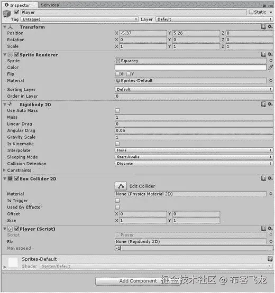
Task: Click the Player GameObject cube icon
Action: pyautogui.click(x=7, y=14)
